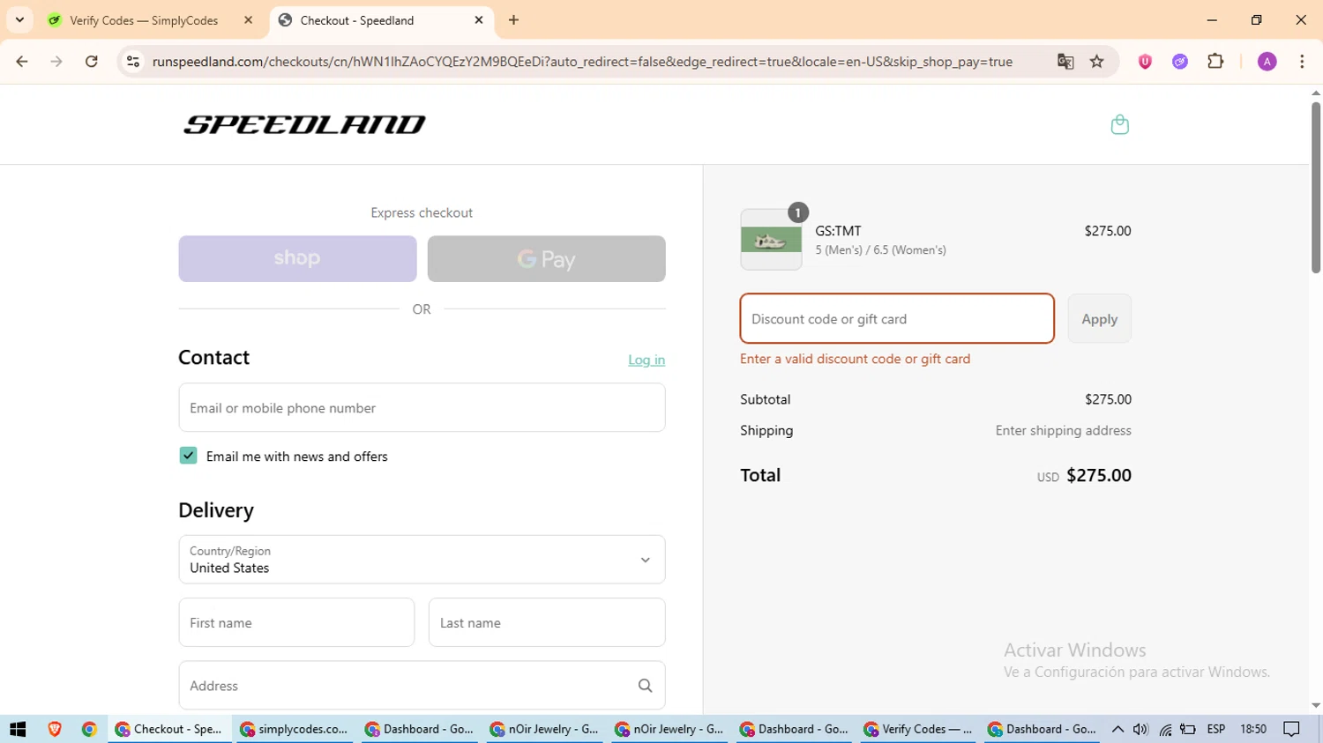This screenshot has height=743, width=1323.
Task: Open first nOir Jewelry taskbar window
Action: [544, 729]
